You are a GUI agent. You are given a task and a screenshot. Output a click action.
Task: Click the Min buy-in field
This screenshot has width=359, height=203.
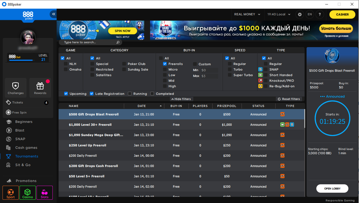coord(209,70)
